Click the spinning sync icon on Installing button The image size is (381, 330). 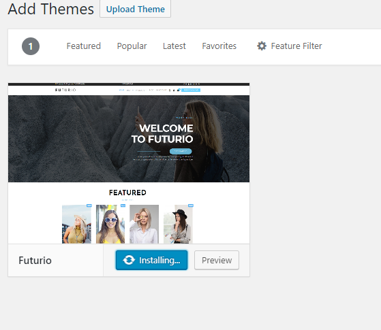tap(129, 260)
